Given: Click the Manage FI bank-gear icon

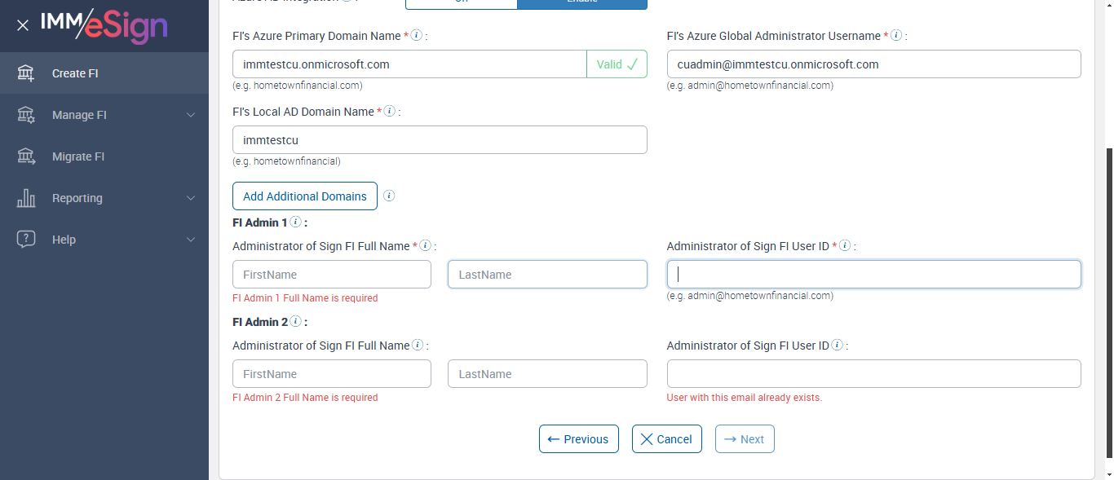Looking at the screenshot, I should tap(26, 115).
